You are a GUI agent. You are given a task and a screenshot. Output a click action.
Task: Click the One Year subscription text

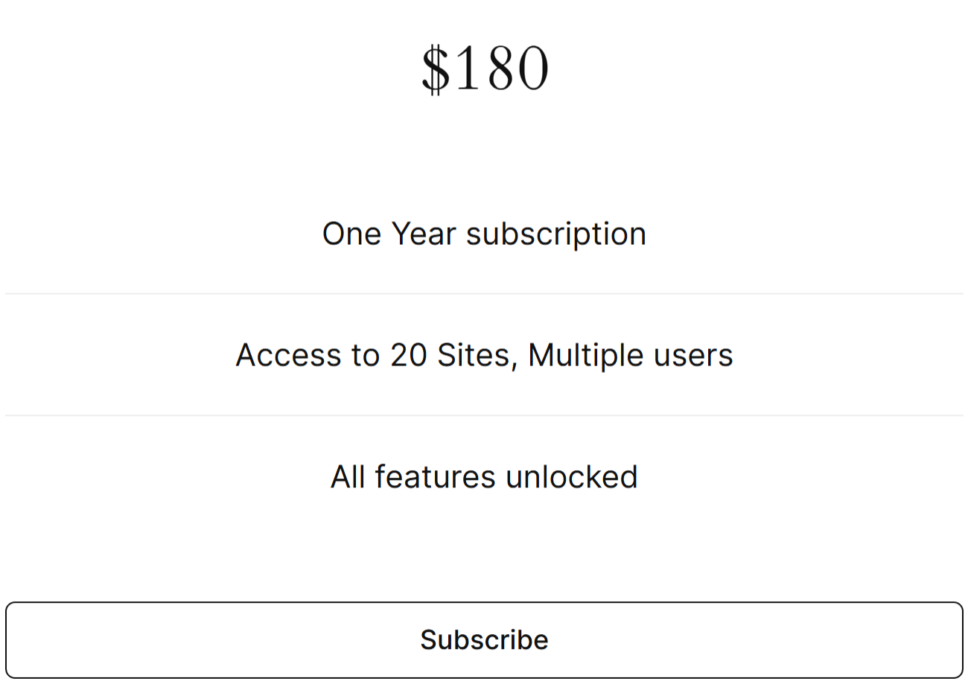coord(484,234)
